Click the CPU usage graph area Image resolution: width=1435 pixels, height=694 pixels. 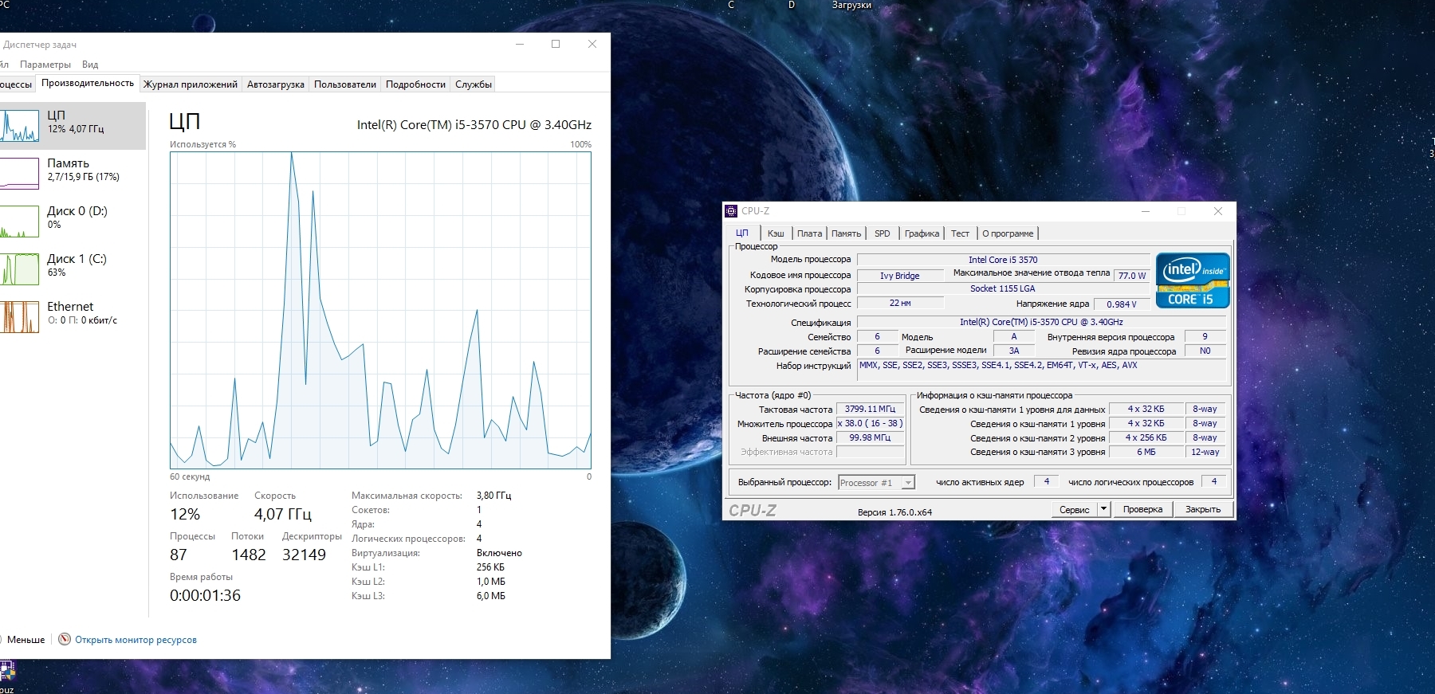click(x=380, y=310)
